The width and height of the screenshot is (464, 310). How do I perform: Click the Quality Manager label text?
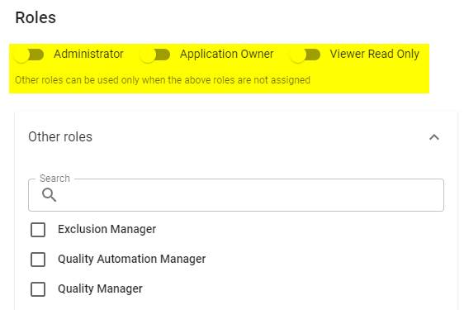click(x=100, y=289)
